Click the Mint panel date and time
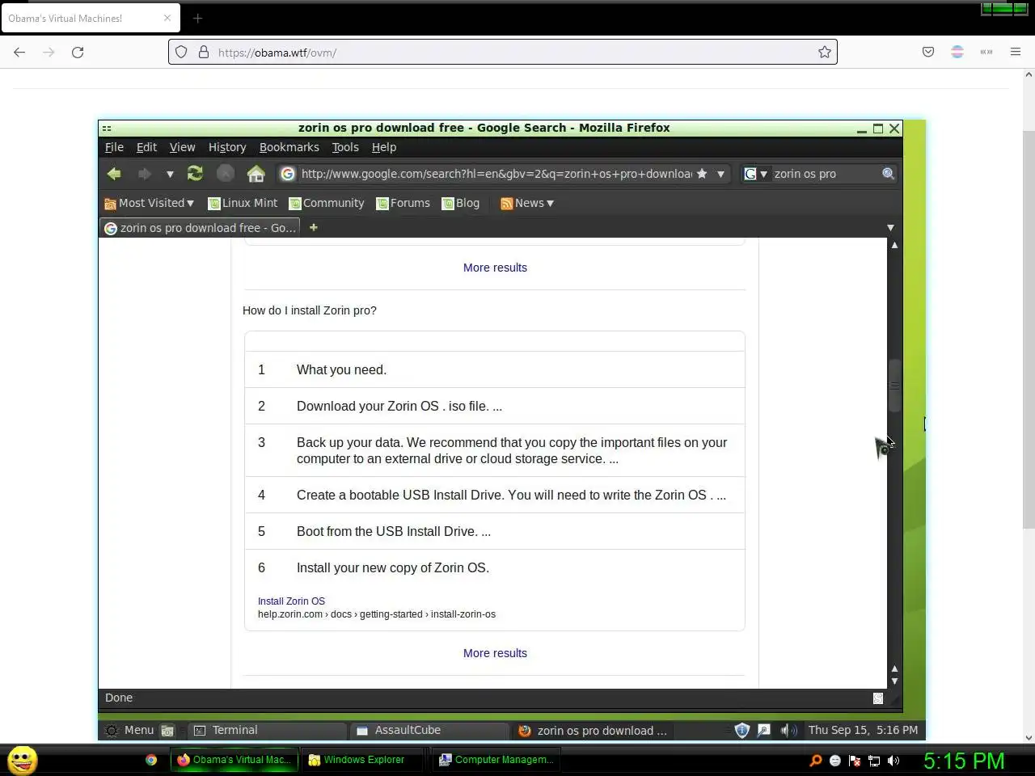This screenshot has width=1035, height=776. (x=863, y=730)
